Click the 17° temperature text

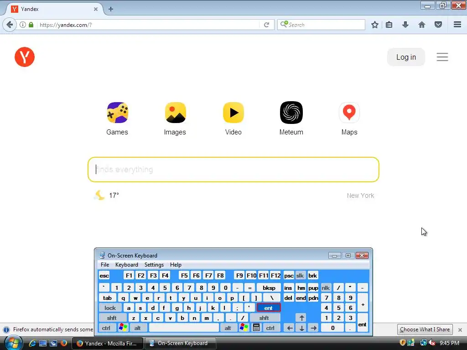114,195
